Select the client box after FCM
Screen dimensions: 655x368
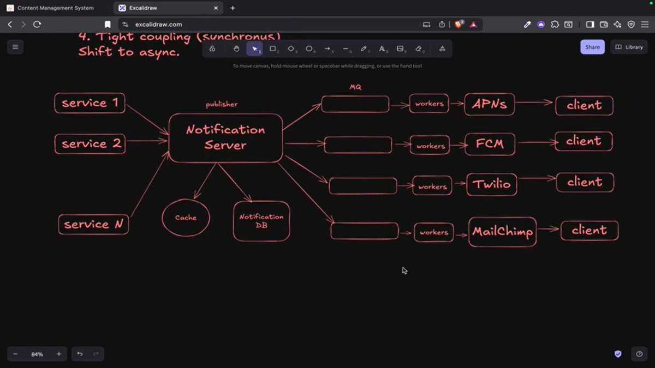click(583, 141)
